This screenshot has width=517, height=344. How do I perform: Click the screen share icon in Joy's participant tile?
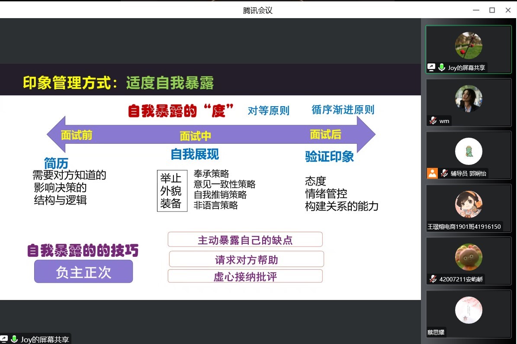(x=431, y=67)
